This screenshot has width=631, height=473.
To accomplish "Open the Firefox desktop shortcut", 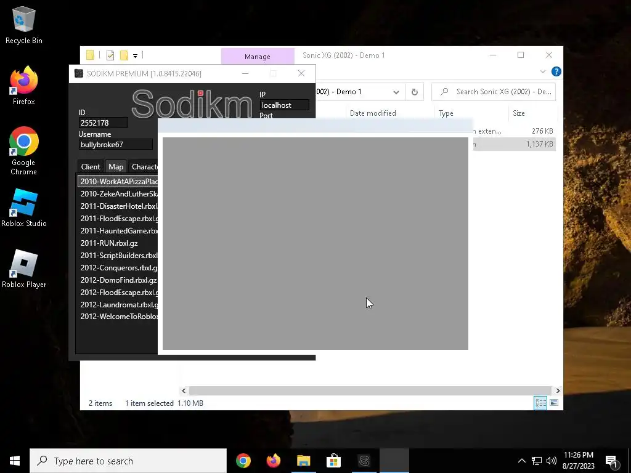I will click(24, 86).
